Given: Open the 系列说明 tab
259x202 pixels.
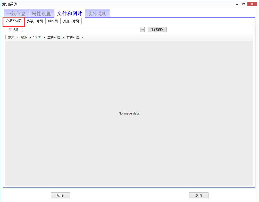Looking at the screenshot, I should click(97, 13).
